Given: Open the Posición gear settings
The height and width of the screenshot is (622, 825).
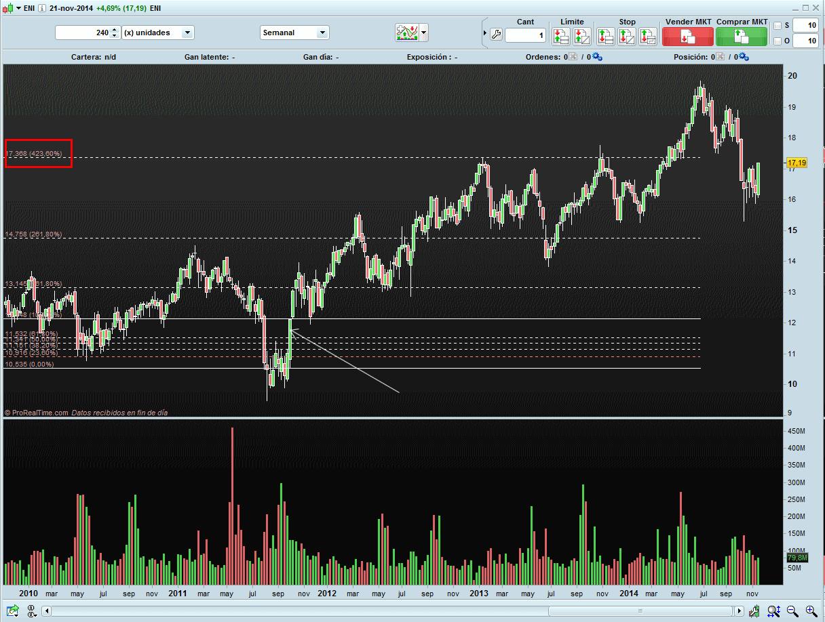Looking at the screenshot, I should tap(744, 57).
